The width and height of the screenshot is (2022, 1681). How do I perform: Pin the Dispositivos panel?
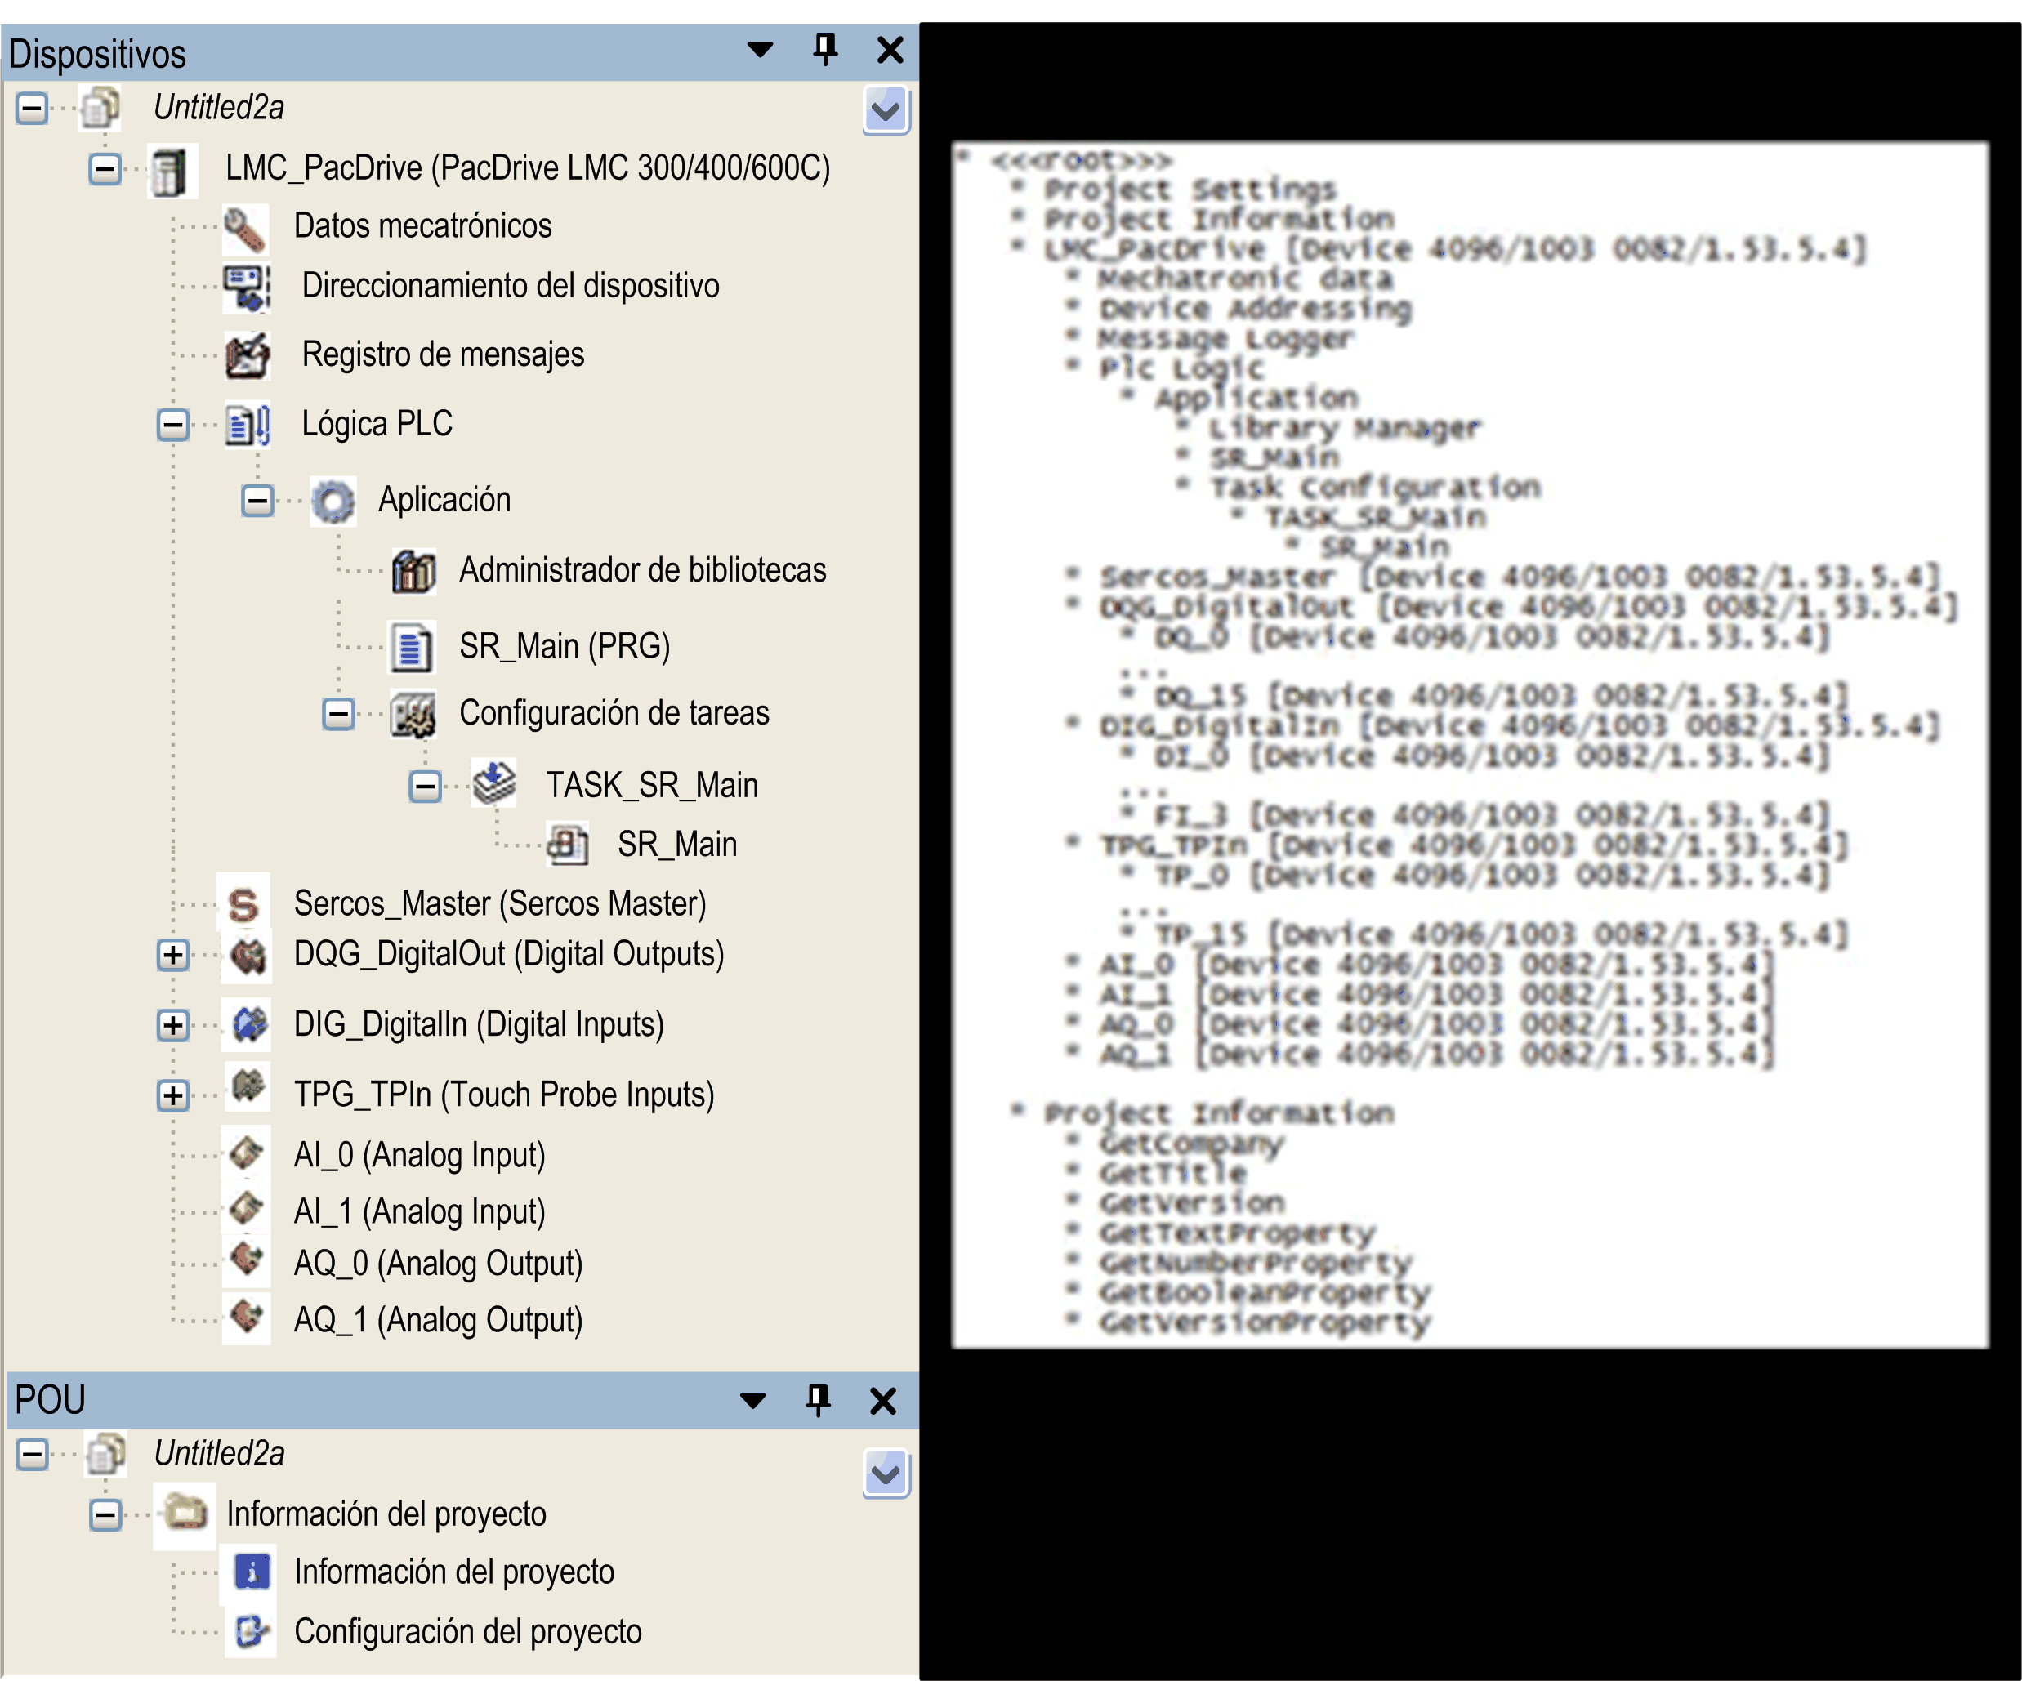coord(825,49)
